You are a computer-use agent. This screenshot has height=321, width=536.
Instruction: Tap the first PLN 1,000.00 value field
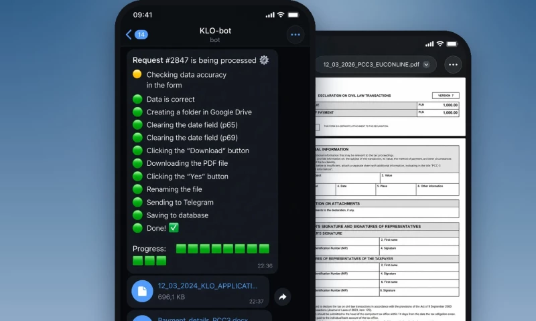click(438, 105)
